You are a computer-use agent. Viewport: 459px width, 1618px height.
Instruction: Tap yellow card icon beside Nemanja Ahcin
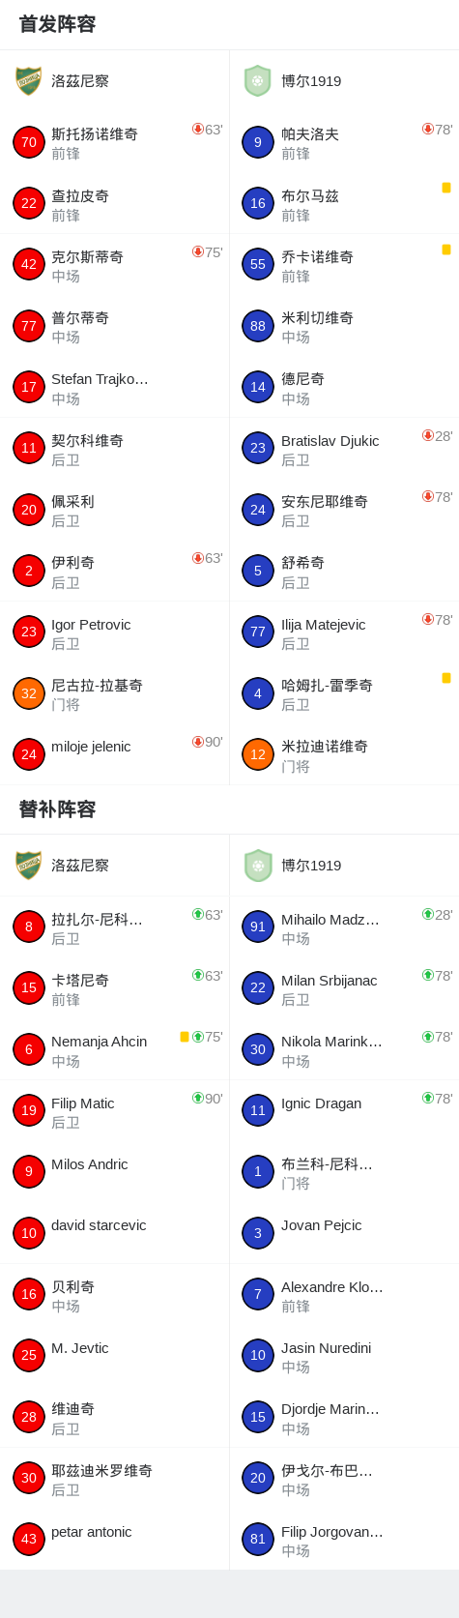(x=185, y=1037)
